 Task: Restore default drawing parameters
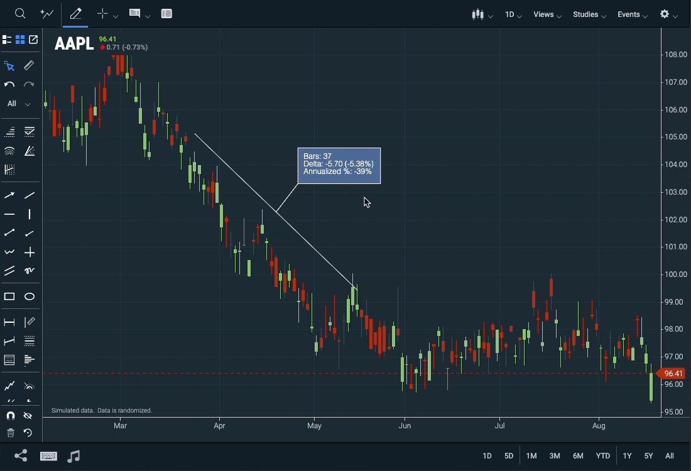[x=28, y=433]
